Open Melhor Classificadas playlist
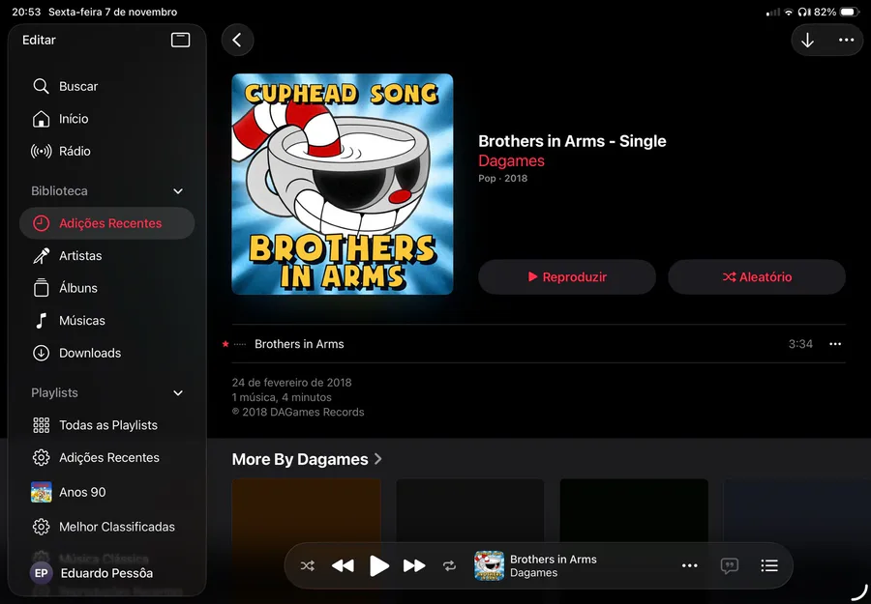 point(106,527)
